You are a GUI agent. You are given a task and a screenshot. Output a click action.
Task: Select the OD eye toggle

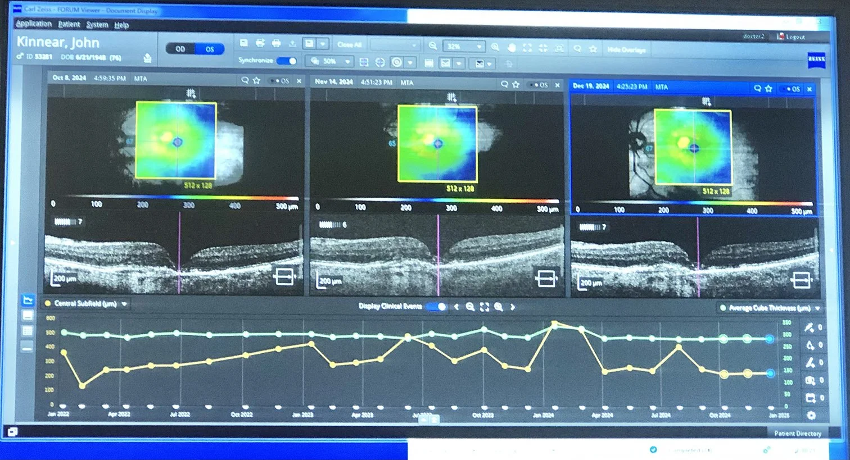[180, 49]
